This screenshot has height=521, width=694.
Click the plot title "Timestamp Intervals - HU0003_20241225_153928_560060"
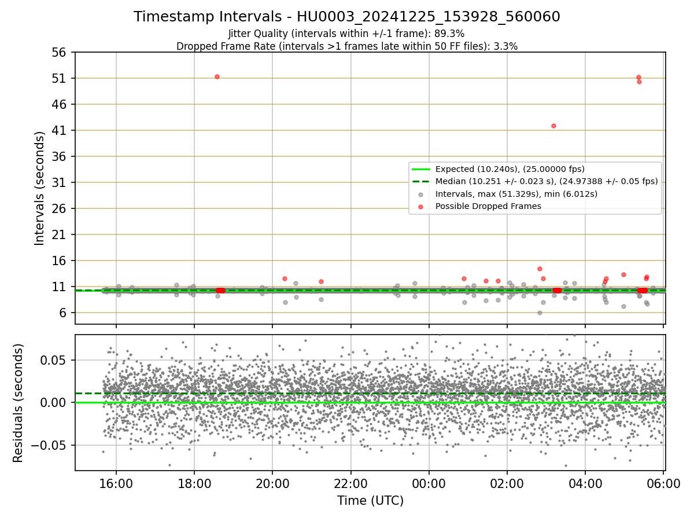pyautogui.click(x=347, y=17)
